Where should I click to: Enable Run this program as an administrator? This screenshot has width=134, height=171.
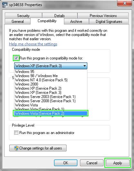tap(16, 133)
